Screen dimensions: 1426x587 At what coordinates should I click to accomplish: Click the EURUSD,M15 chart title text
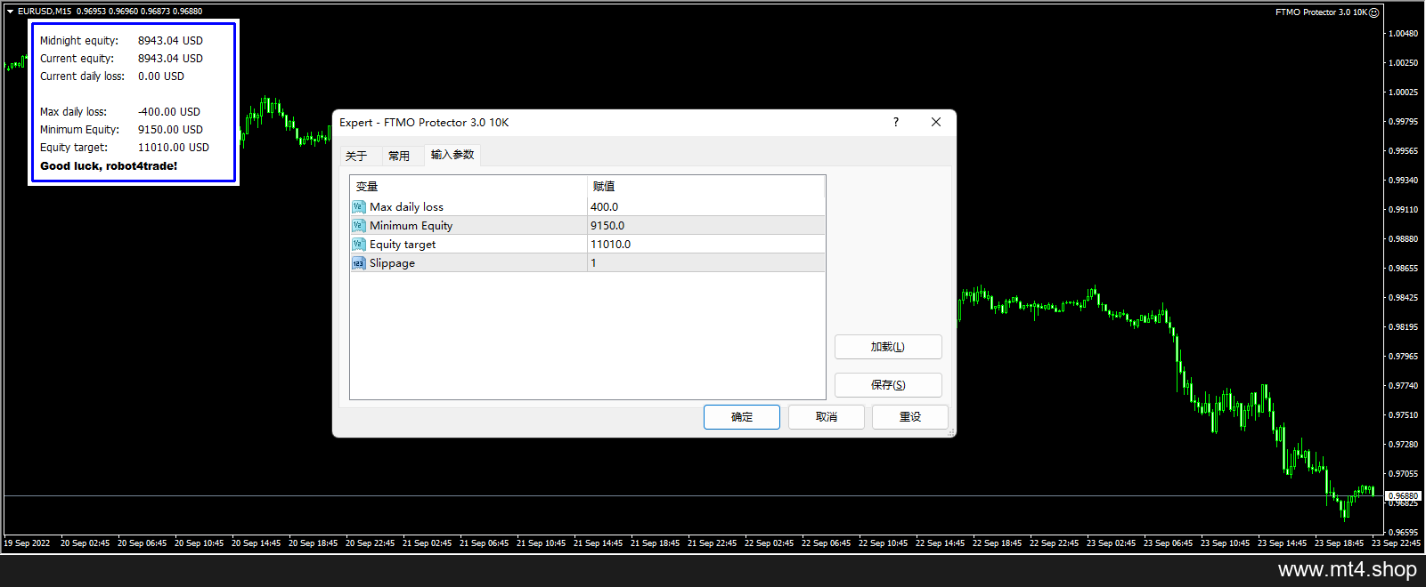45,12
